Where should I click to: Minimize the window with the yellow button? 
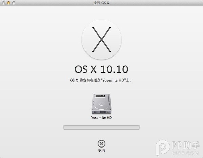coord(8,3)
